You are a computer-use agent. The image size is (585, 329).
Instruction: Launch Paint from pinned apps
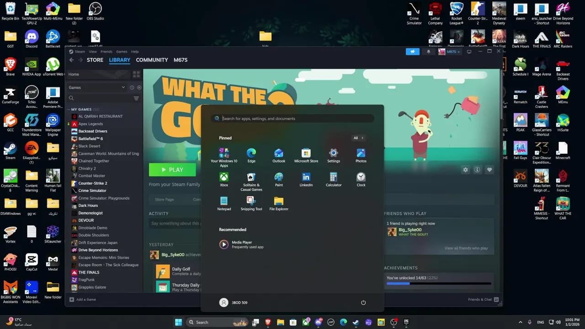click(x=279, y=179)
